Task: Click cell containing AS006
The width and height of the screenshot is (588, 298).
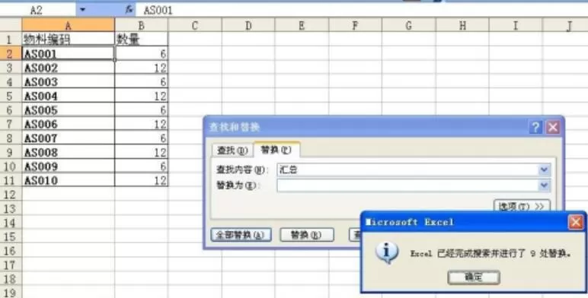Action: click(68, 124)
